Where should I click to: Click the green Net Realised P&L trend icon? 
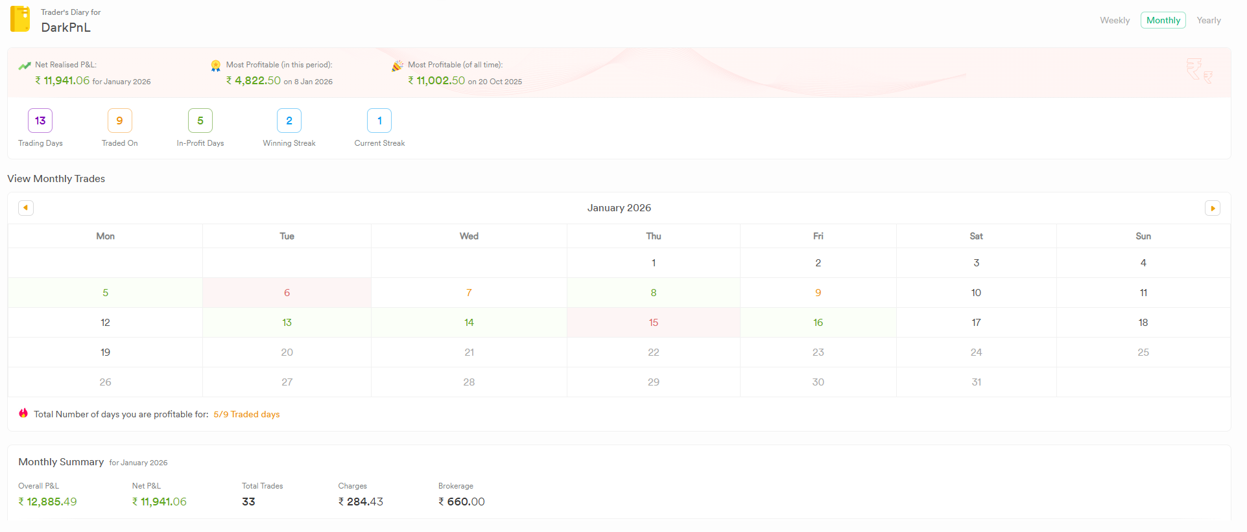click(x=25, y=65)
